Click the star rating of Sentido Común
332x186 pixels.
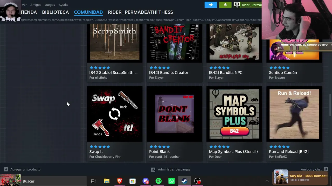click(x=279, y=68)
